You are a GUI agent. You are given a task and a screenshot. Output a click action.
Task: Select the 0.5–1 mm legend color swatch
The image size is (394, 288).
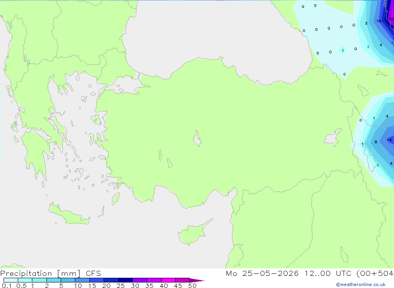pos(25,280)
